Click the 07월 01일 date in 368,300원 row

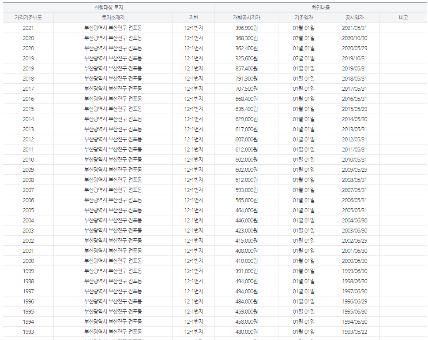click(x=304, y=38)
